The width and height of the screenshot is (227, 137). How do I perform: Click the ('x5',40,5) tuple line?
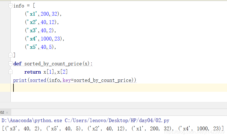pyautogui.click(x=40, y=47)
